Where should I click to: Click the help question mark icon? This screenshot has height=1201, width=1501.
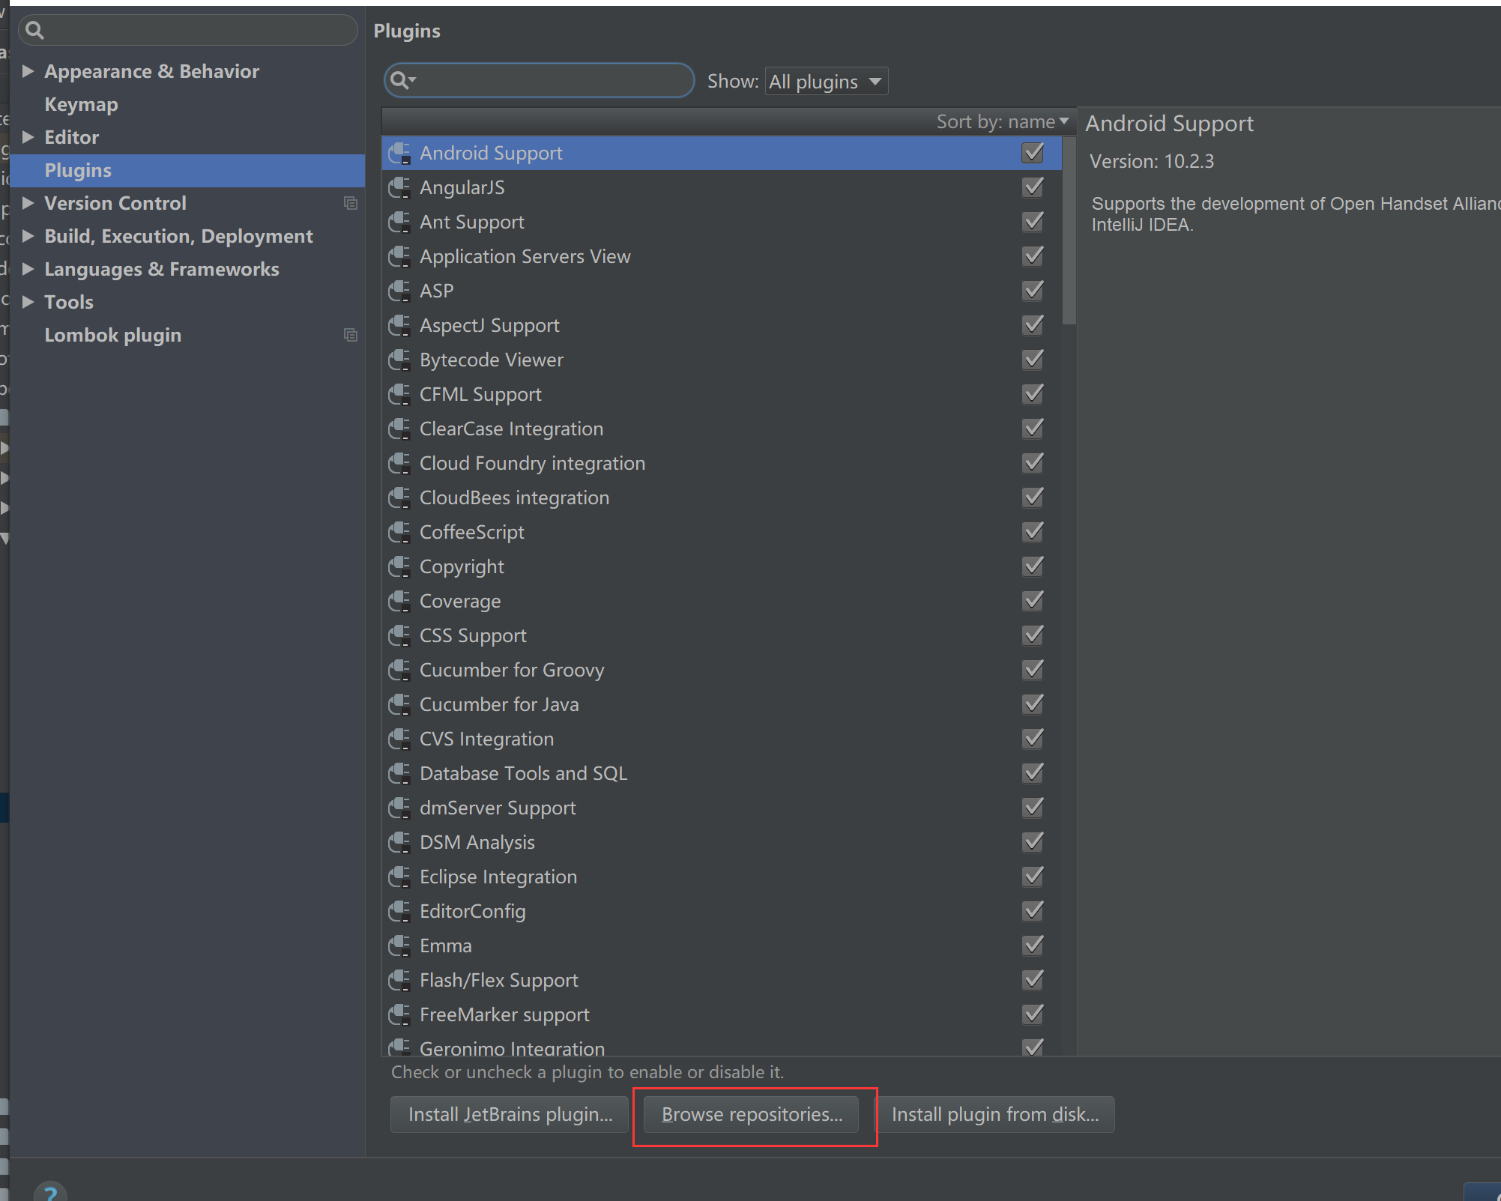tap(50, 1192)
